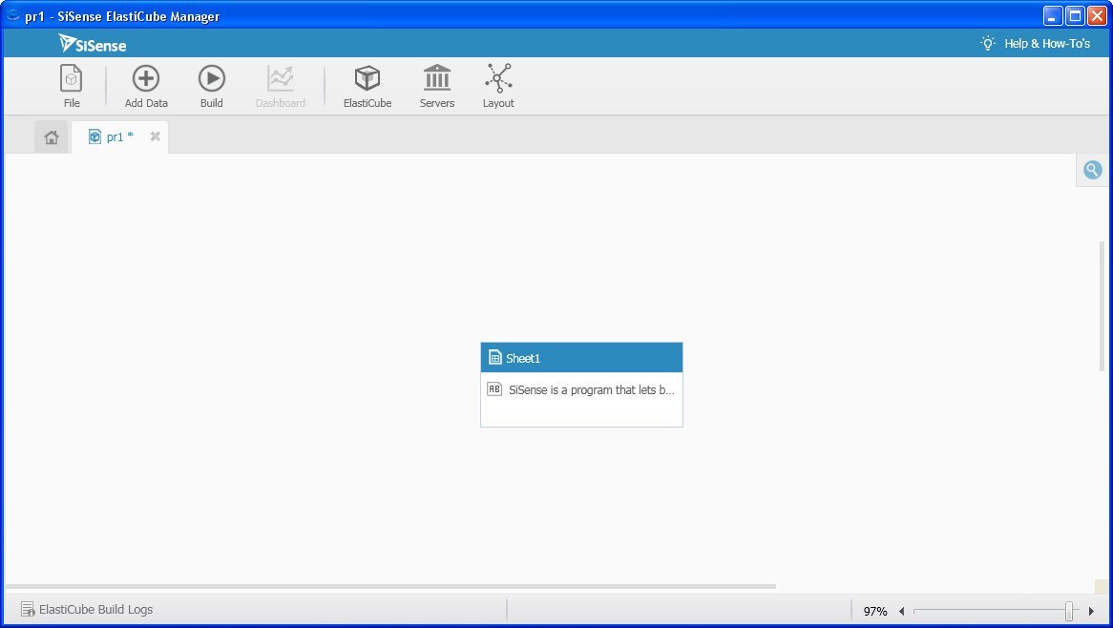Minimize the ElastiCube Manager window
The image size is (1113, 628).
1053,15
